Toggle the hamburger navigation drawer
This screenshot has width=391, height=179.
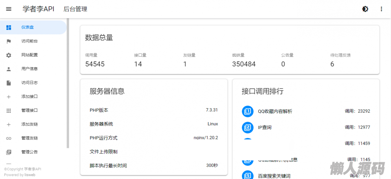9,9
